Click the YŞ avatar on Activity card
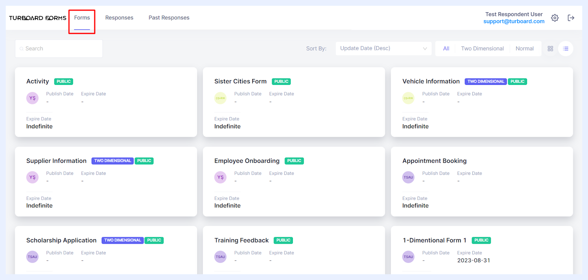588x280 pixels. [x=32, y=98]
